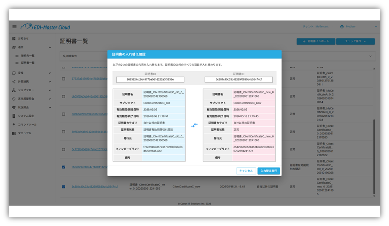Click the コマンドツール download icon

(x=14, y=125)
